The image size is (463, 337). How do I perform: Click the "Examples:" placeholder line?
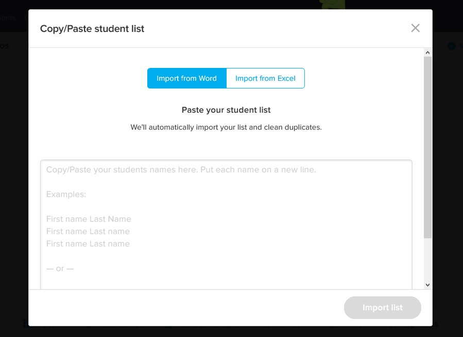tap(66, 194)
